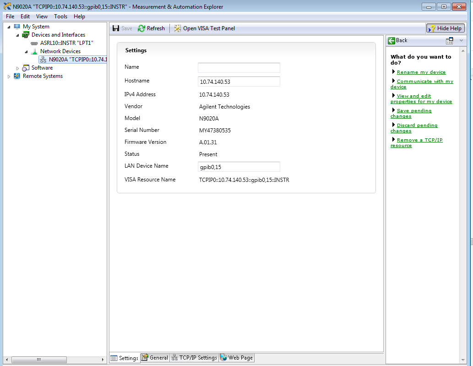Screen dimensions: 473x366
Task: Click the green Refresh arrows icon
Action: pyautogui.click(x=141, y=28)
